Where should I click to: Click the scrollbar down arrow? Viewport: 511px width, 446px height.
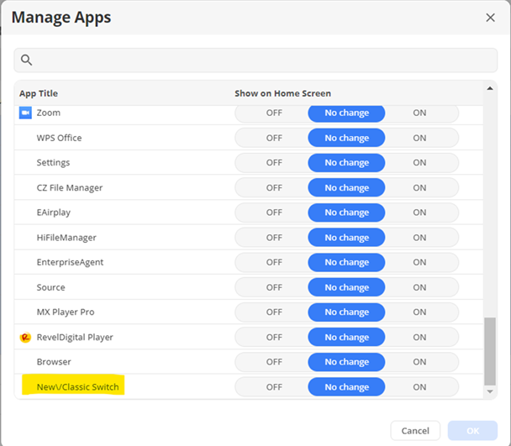pyautogui.click(x=490, y=391)
